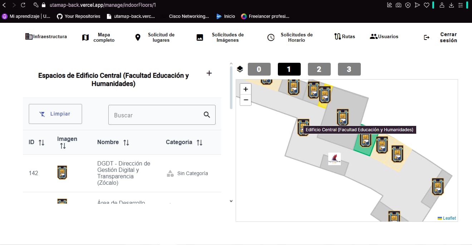Viewport: 472px width, 245px height.
Task: Zoom out on the Leaflet map
Action: pyautogui.click(x=246, y=100)
